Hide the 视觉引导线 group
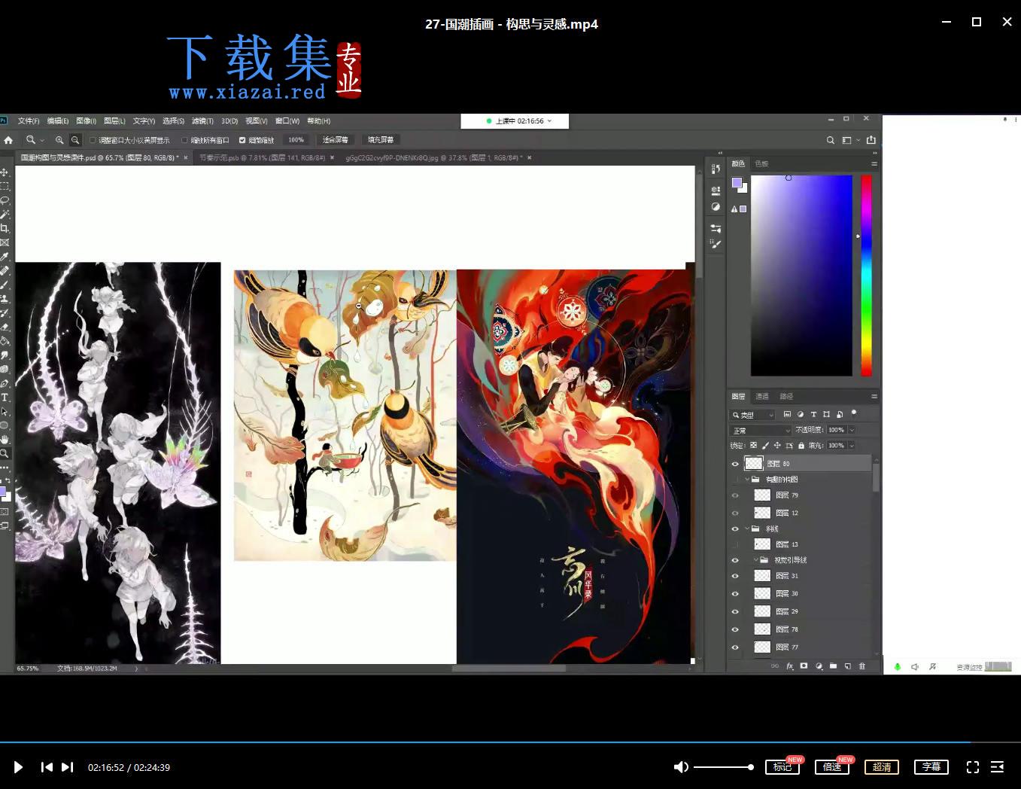Screen dimensions: 1021x789 coord(735,560)
